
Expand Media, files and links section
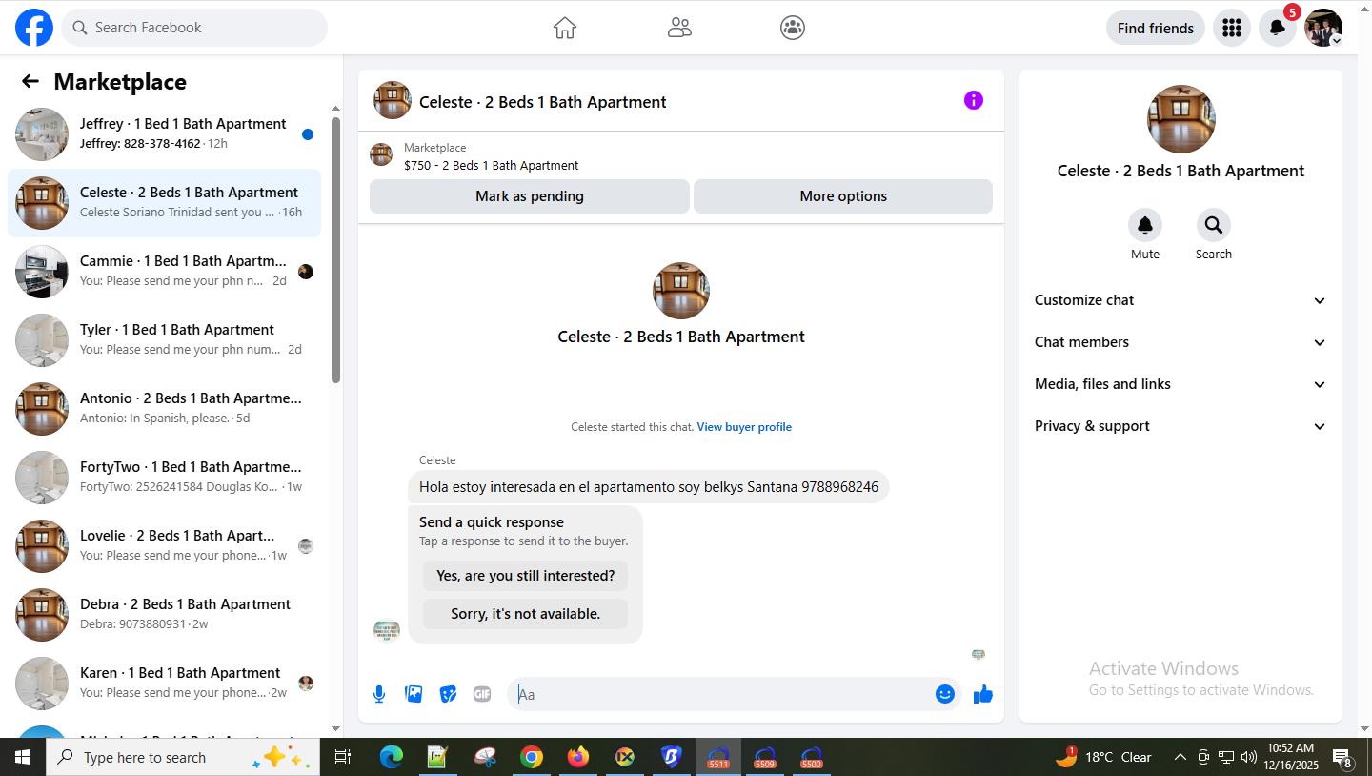point(1180,384)
